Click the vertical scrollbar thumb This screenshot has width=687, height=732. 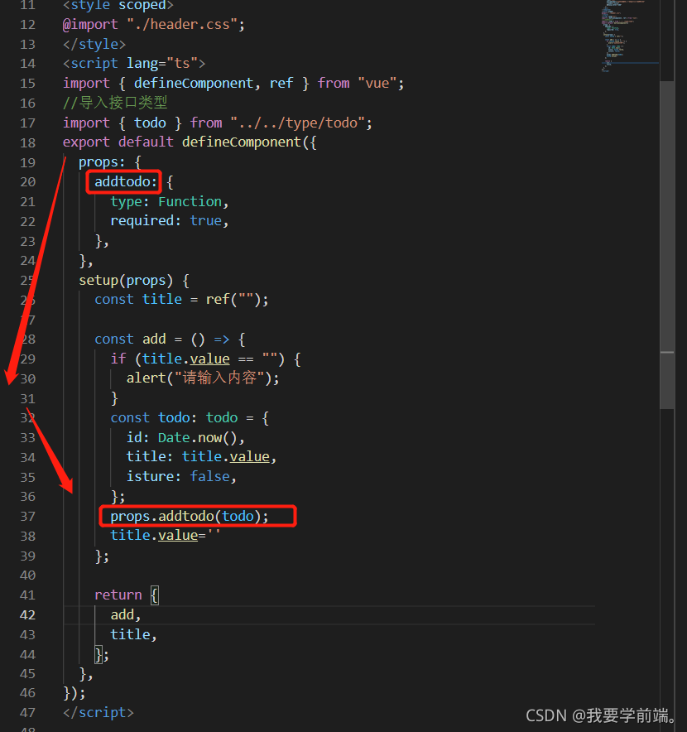coord(666,244)
